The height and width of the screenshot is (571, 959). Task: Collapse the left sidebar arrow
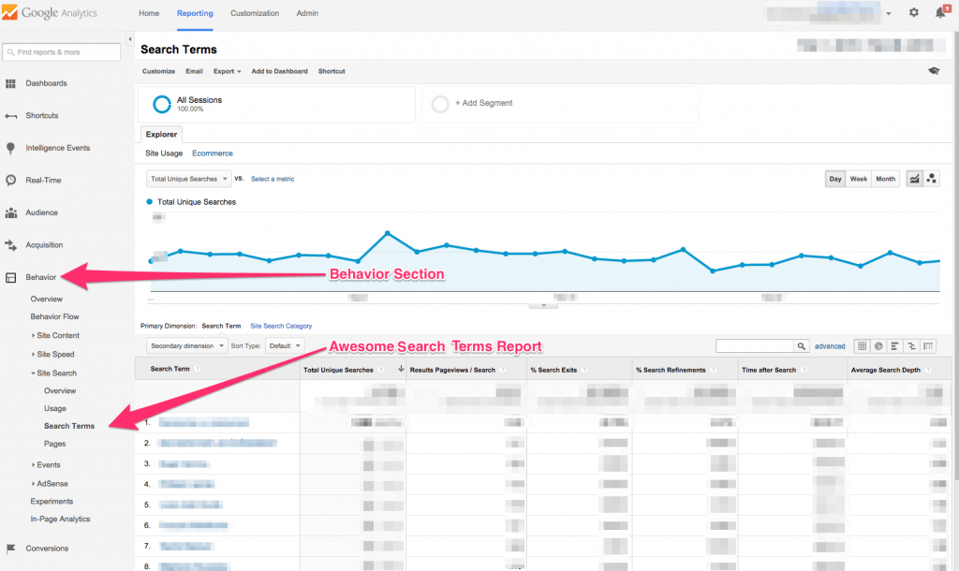tap(129, 39)
